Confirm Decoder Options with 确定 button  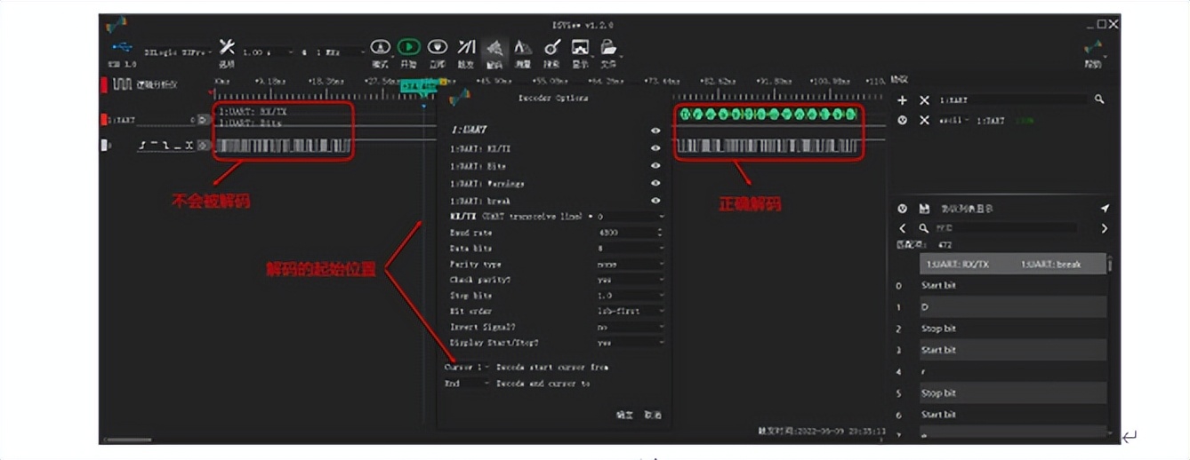coord(624,415)
